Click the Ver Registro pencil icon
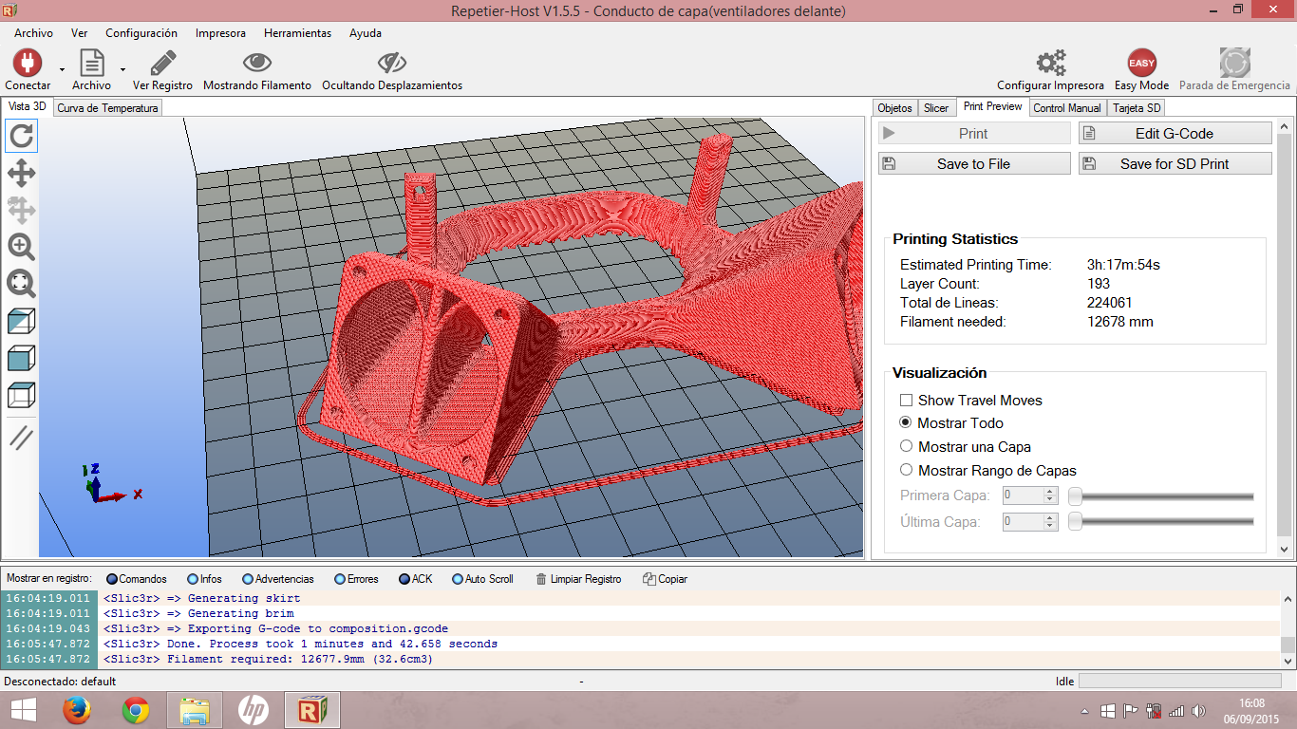This screenshot has width=1297, height=729. (162, 63)
